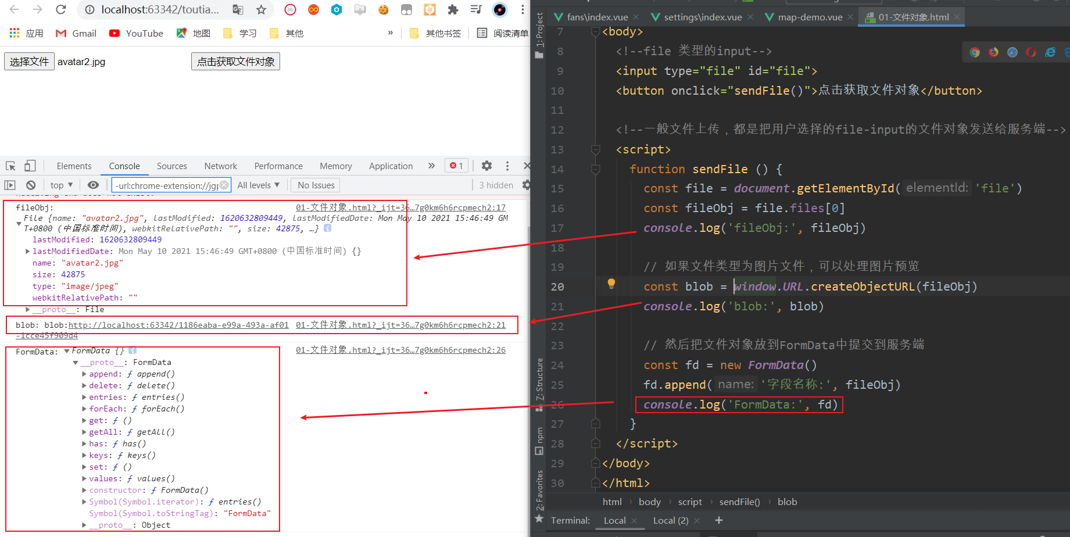Switch to the Sources tab
Screen dimensions: 1070x537
tap(172, 166)
